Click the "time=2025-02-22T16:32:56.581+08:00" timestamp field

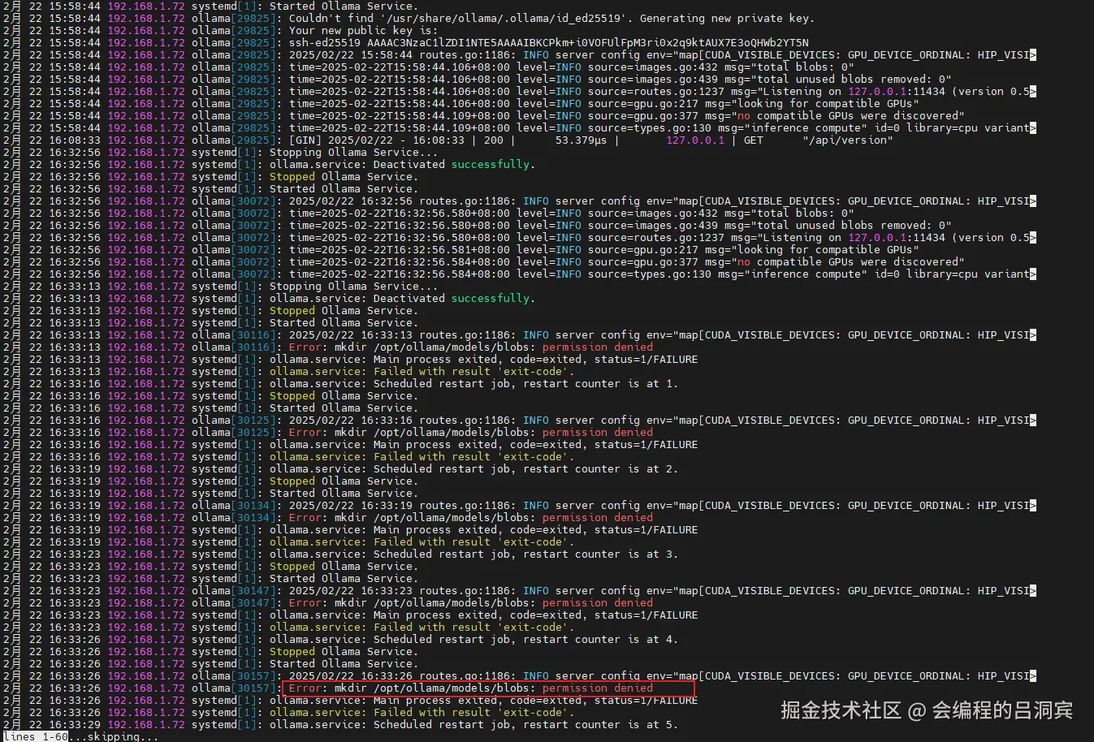pyautogui.click(x=399, y=249)
